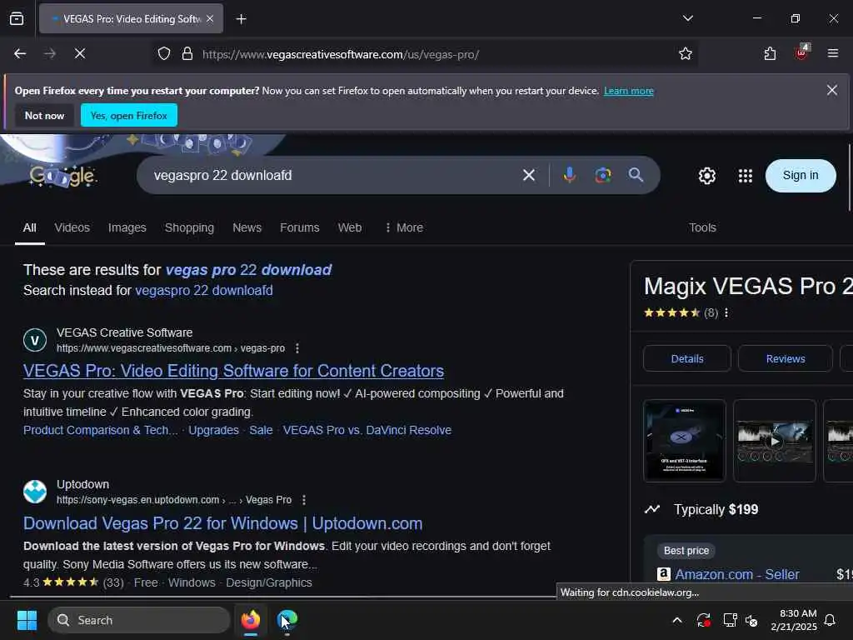Search instead for vegaspro 22 downloafd
Viewport: 853px width, 640px height.
[x=204, y=291]
